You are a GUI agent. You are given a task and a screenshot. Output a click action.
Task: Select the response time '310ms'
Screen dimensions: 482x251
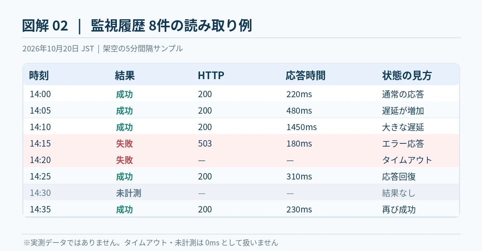click(299, 177)
